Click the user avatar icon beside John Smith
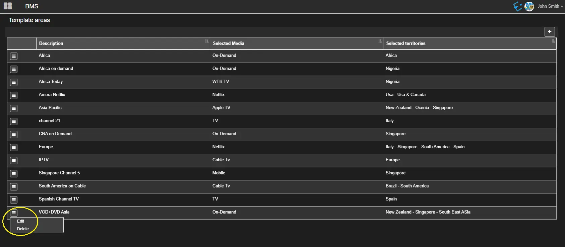The width and height of the screenshot is (565, 247). [529, 6]
